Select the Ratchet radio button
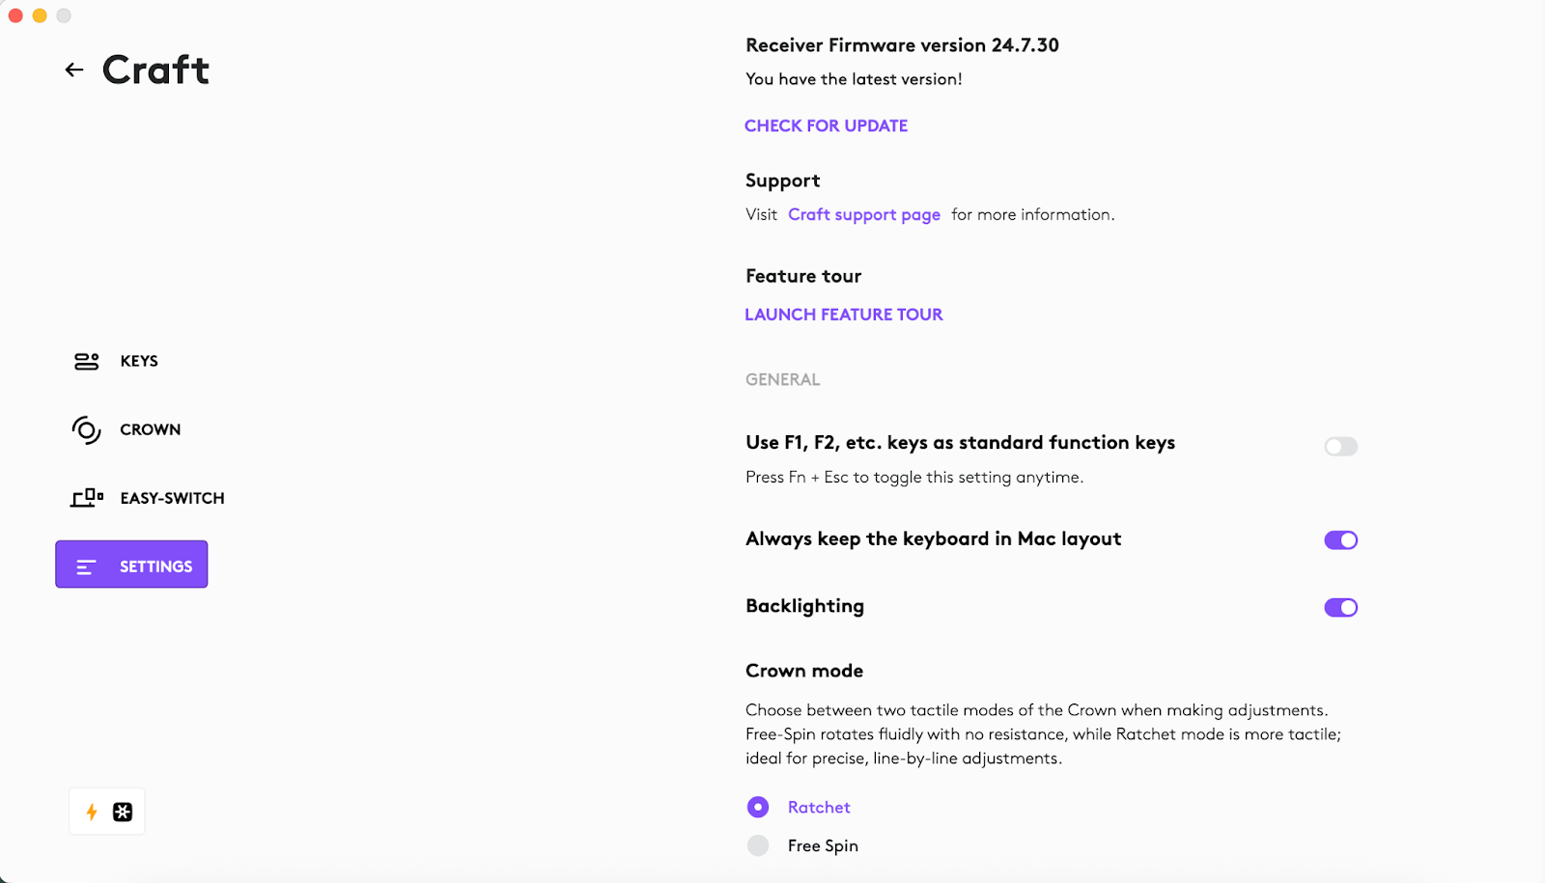This screenshot has height=883, width=1545. [758, 807]
